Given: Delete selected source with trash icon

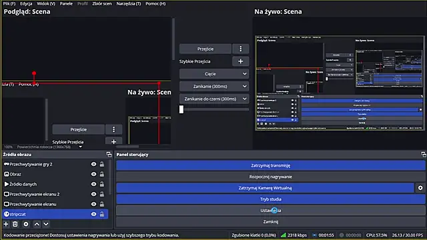Looking at the screenshot, I should [15, 224].
